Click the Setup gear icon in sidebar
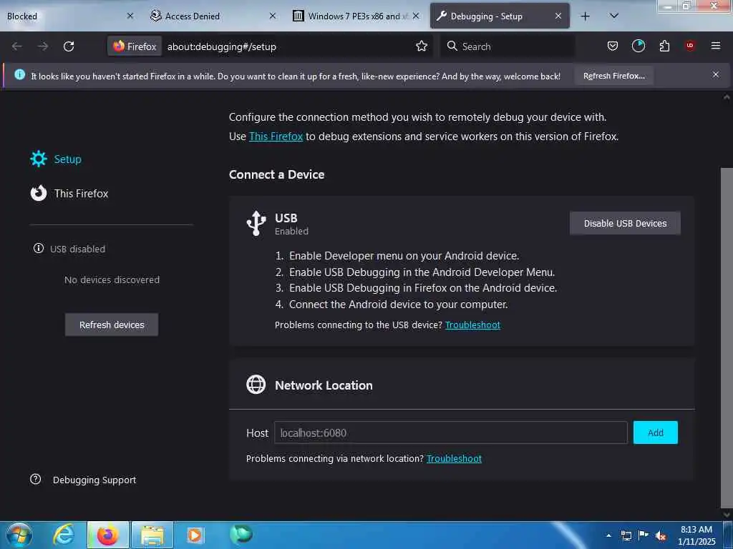The height and width of the screenshot is (549, 733). pyautogui.click(x=39, y=159)
